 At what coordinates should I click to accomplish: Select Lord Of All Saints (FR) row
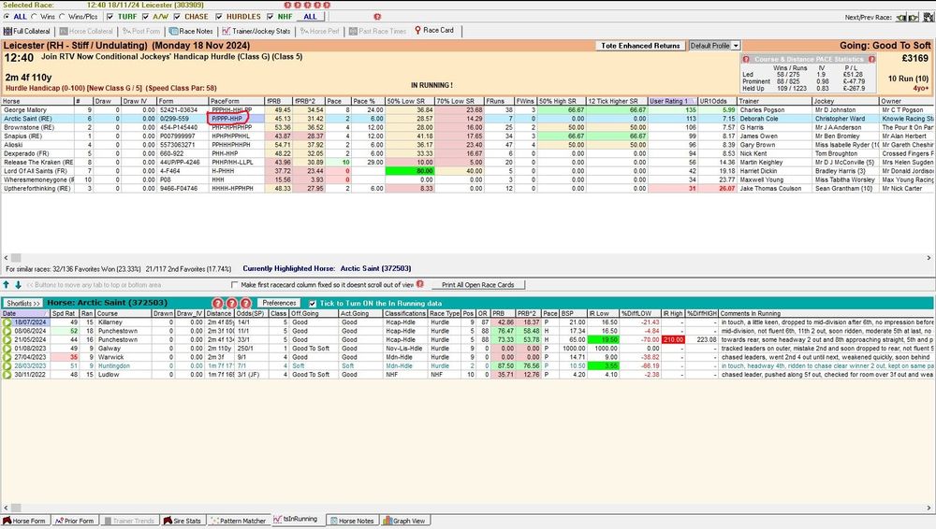pyautogui.click(x=467, y=171)
